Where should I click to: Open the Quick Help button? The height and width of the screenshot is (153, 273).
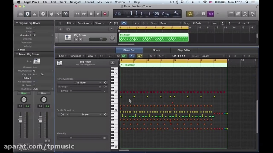coord(43,14)
